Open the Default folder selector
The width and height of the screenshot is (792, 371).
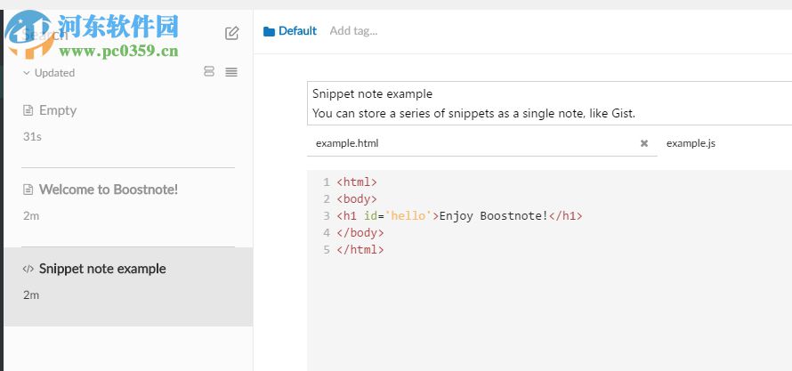point(296,31)
